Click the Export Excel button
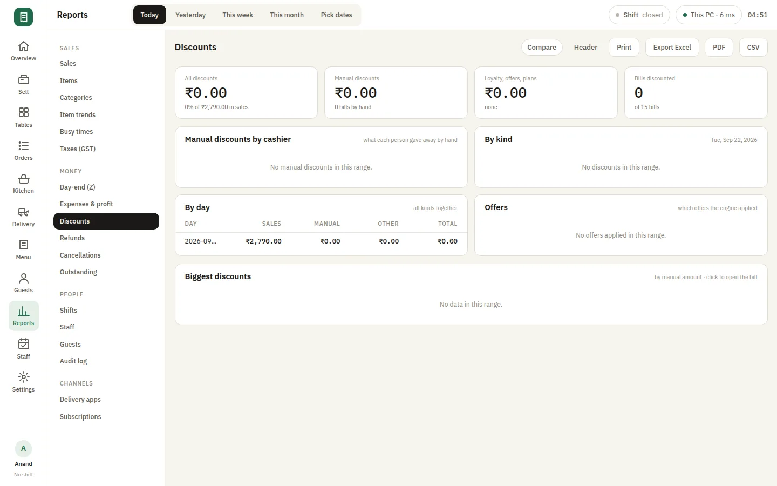Viewport: 777px width, 486px height. (672, 48)
